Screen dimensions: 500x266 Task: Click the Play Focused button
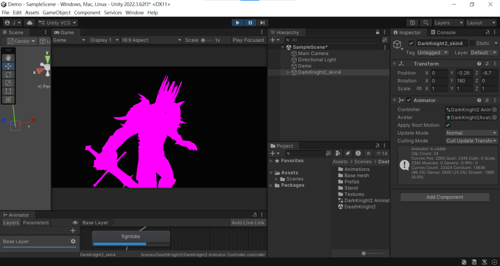tap(248, 40)
